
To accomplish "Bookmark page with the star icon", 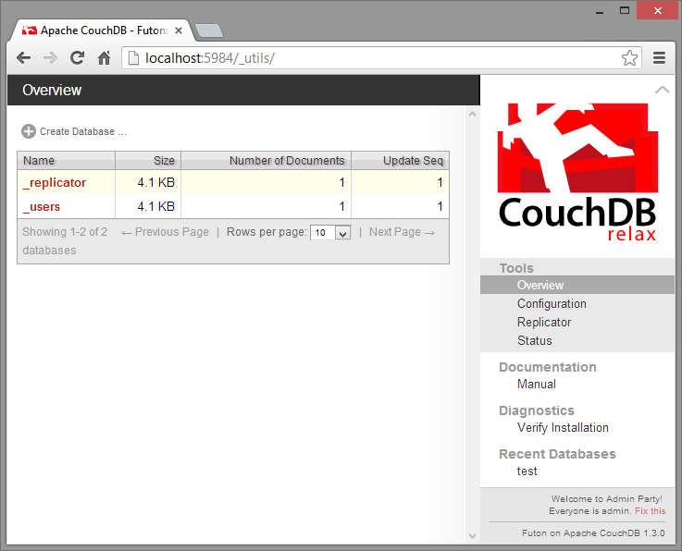I will point(629,58).
